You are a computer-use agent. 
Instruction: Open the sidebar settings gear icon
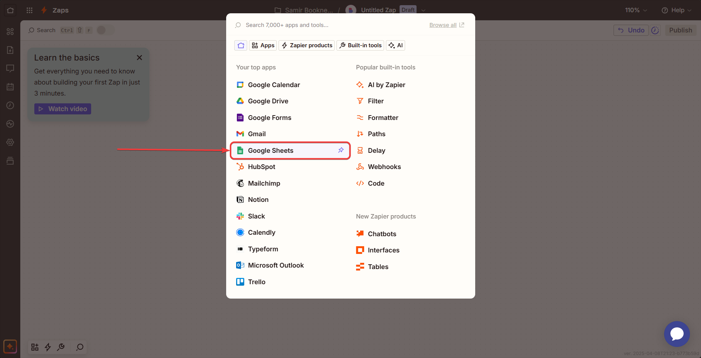click(x=10, y=142)
